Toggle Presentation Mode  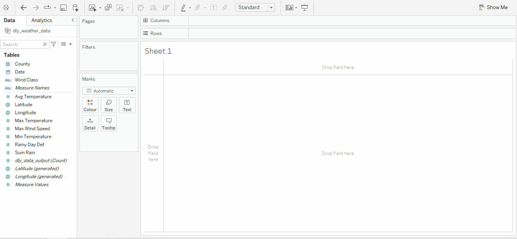(304, 7)
